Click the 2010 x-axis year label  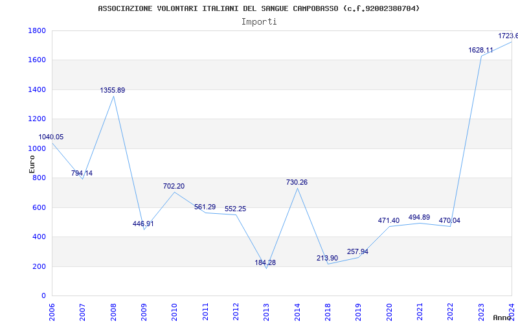(x=174, y=312)
